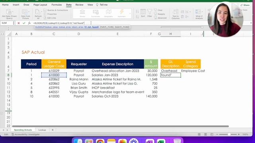Open the Review ribbon tab
The width and height of the screenshot is (255, 143).
pyautogui.click(x=79, y=5)
